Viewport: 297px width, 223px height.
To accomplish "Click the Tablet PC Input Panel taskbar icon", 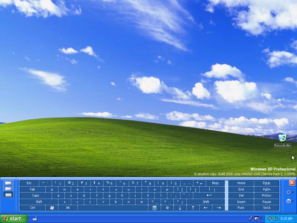I will tap(35, 219).
